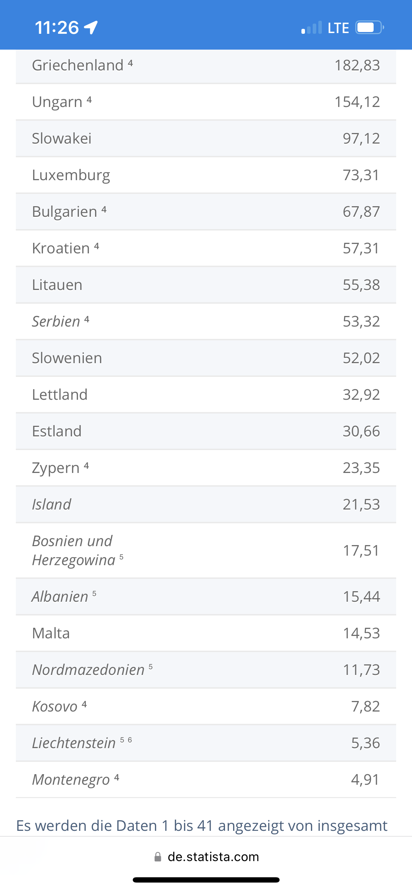Image resolution: width=412 pixels, height=891 pixels.
Task: Tap the value 52,02 for Slowenien
Action: (x=361, y=358)
